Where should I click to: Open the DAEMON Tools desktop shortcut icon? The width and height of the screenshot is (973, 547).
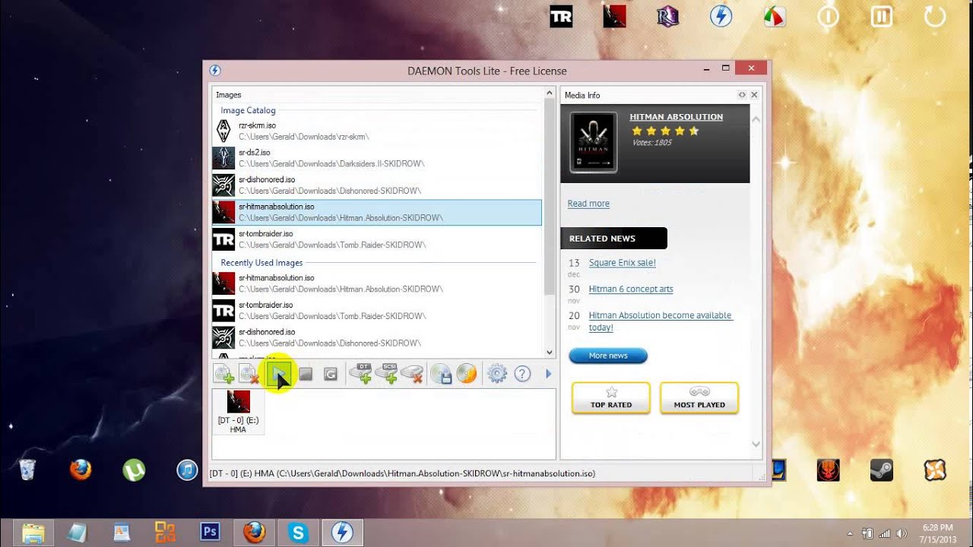click(721, 17)
